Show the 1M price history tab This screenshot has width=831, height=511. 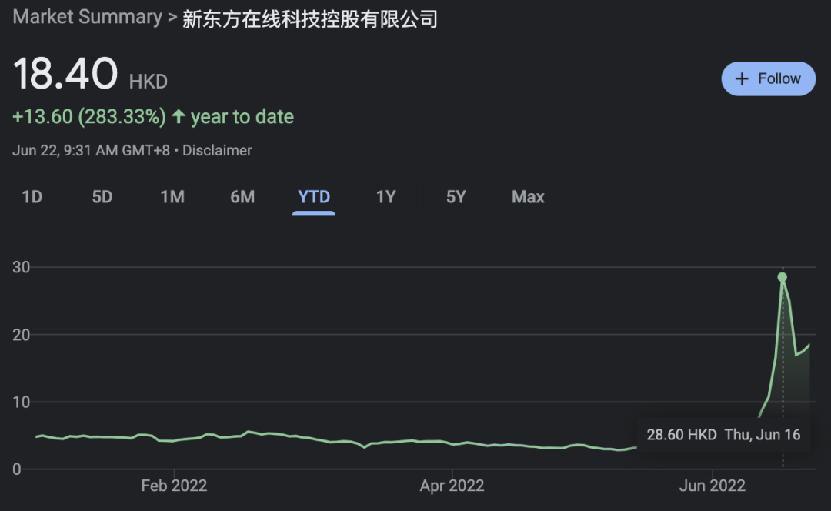coord(172,197)
